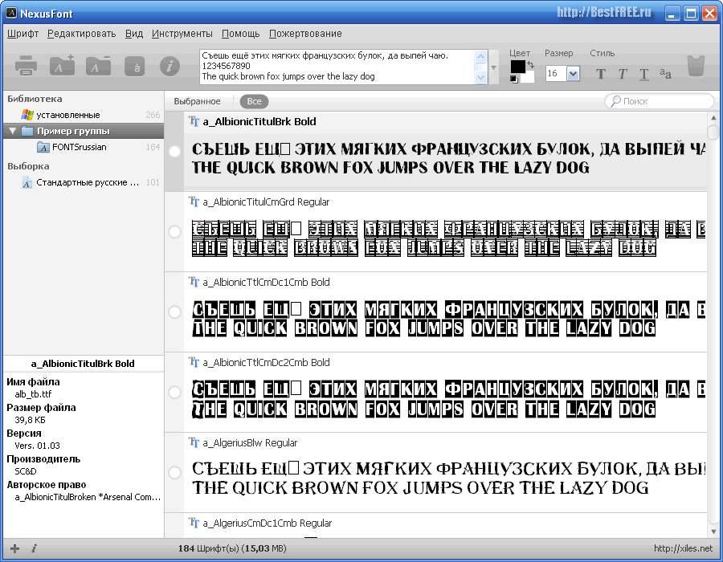
Task: Switch to Все filter tab
Action: pos(254,101)
